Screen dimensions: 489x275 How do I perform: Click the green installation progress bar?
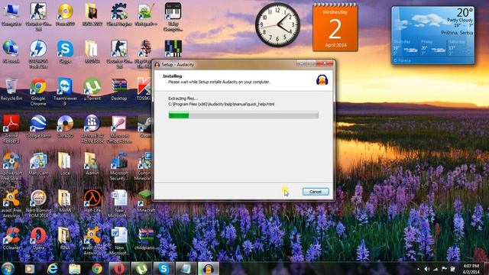pos(243,115)
